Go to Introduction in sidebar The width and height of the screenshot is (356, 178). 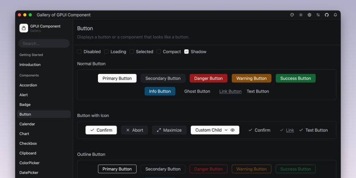tap(30, 65)
